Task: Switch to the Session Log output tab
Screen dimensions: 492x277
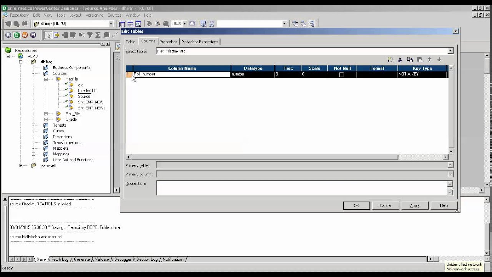Action: pos(147,259)
